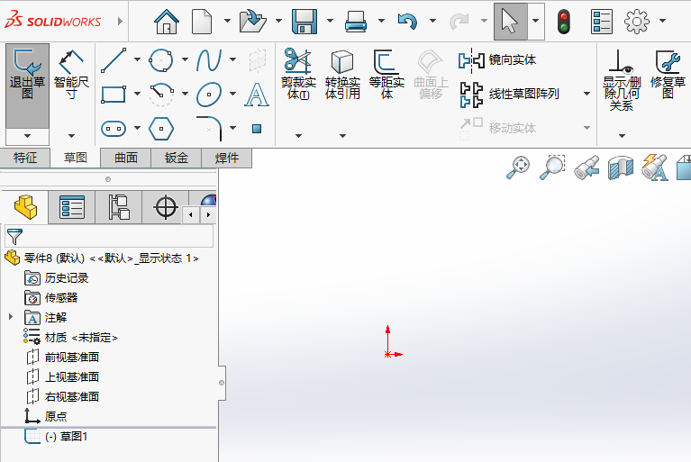
Task: Click the Zoom to Area icon
Action: click(552, 168)
